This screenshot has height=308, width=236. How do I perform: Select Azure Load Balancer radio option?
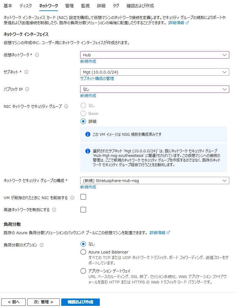pyautogui.click(x=83, y=252)
